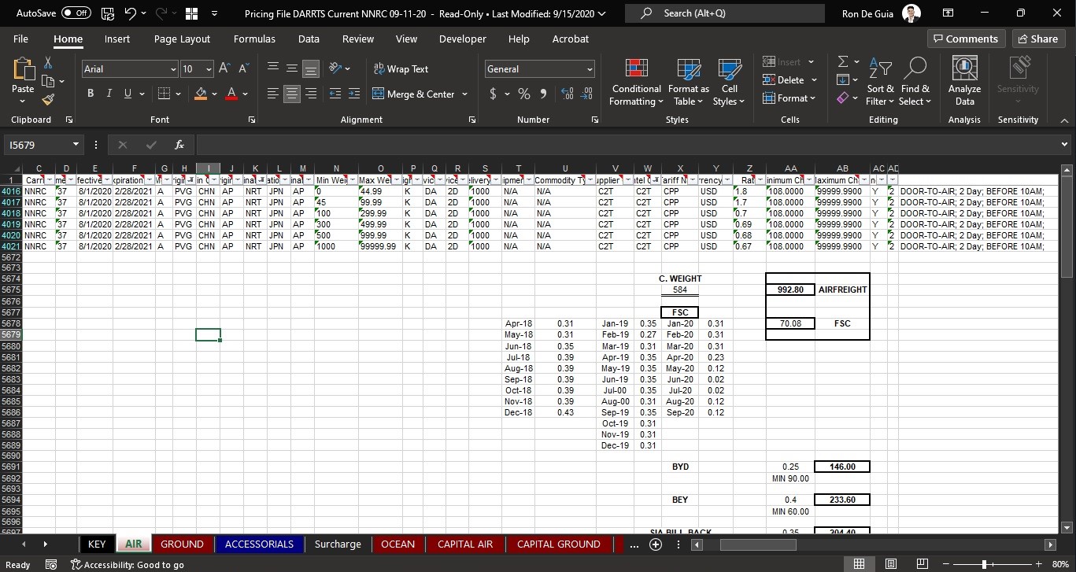The width and height of the screenshot is (1076, 572).
Task: Open Conditional Formatting
Action: click(x=636, y=82)
